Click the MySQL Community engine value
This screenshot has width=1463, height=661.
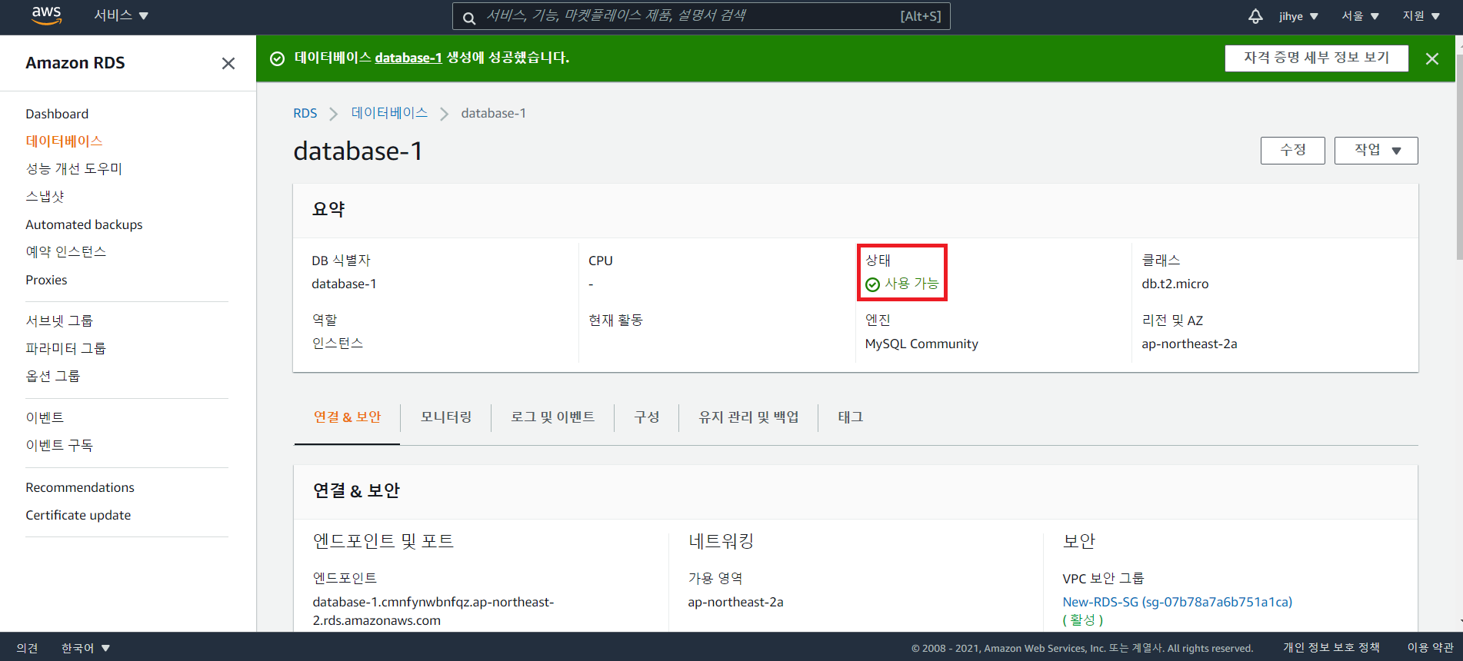[921, 344]
